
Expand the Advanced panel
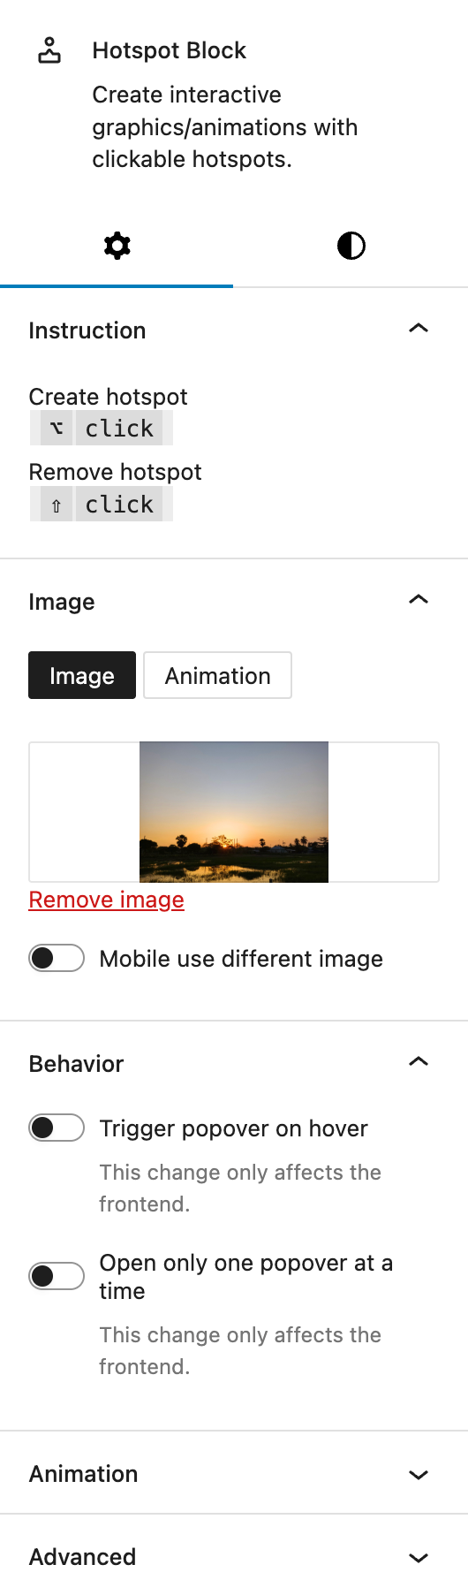pos(234,1556)
